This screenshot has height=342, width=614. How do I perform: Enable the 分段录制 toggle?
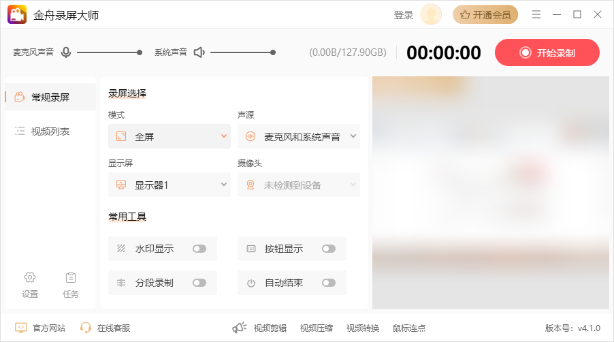click(199, 283)
